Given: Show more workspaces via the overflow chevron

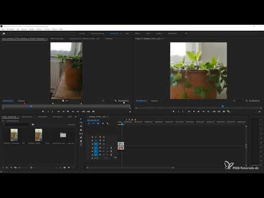Looking at the screenshot, I should click(186, 34).
